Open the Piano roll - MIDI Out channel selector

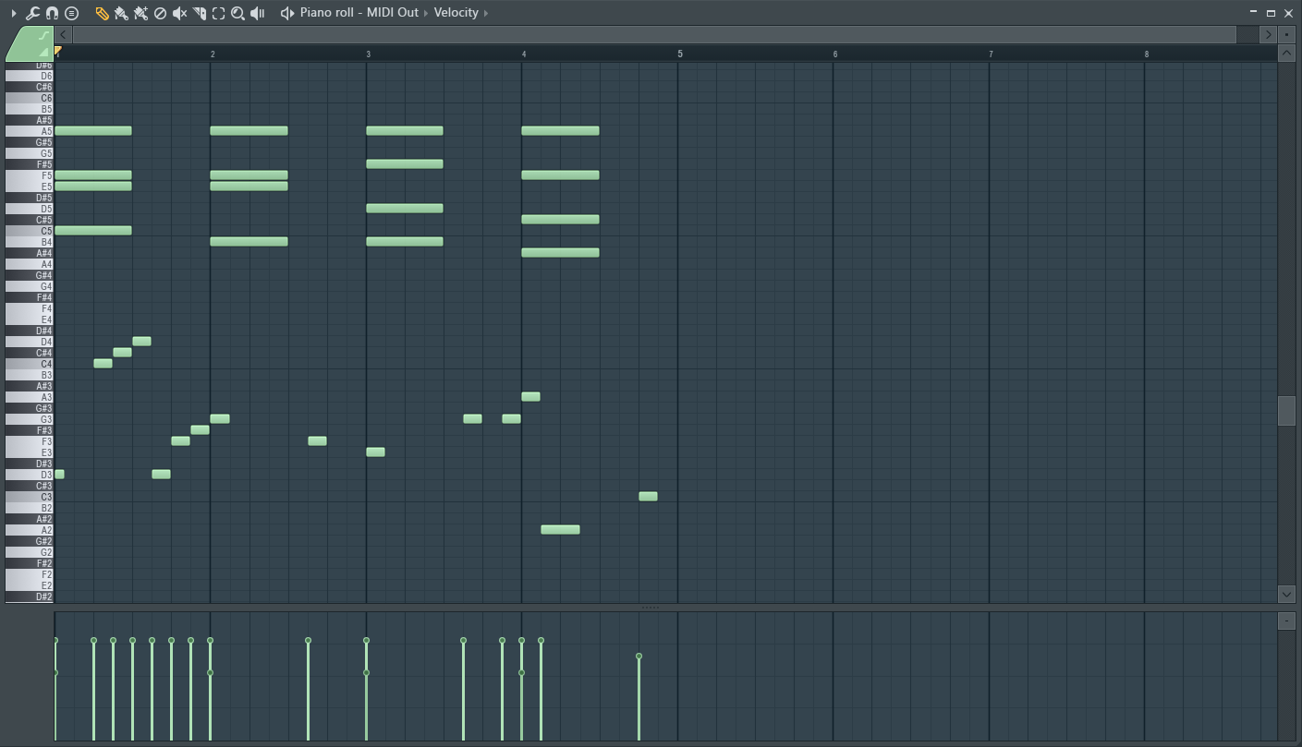coord(359,13)
